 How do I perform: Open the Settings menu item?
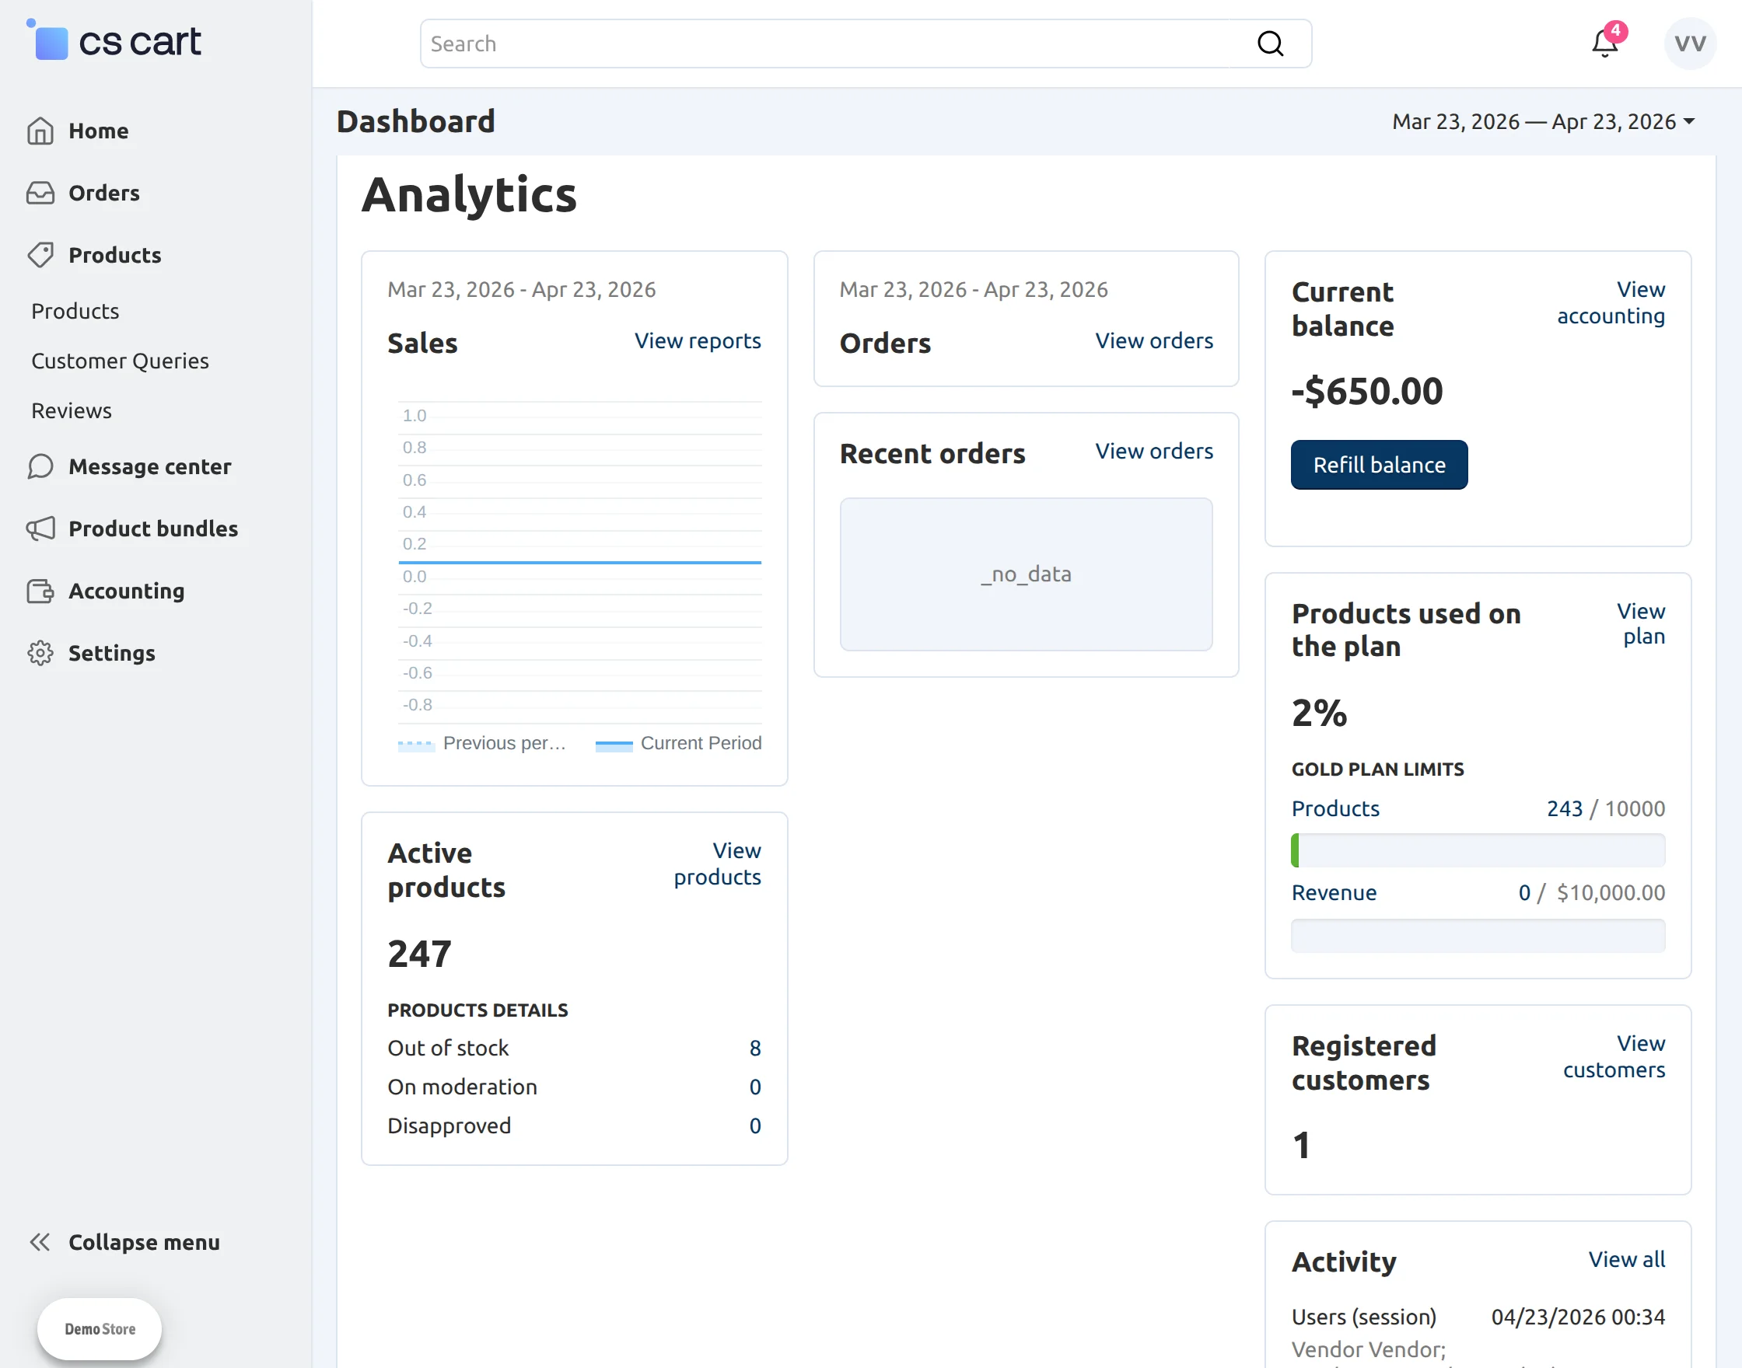point(112,653)
